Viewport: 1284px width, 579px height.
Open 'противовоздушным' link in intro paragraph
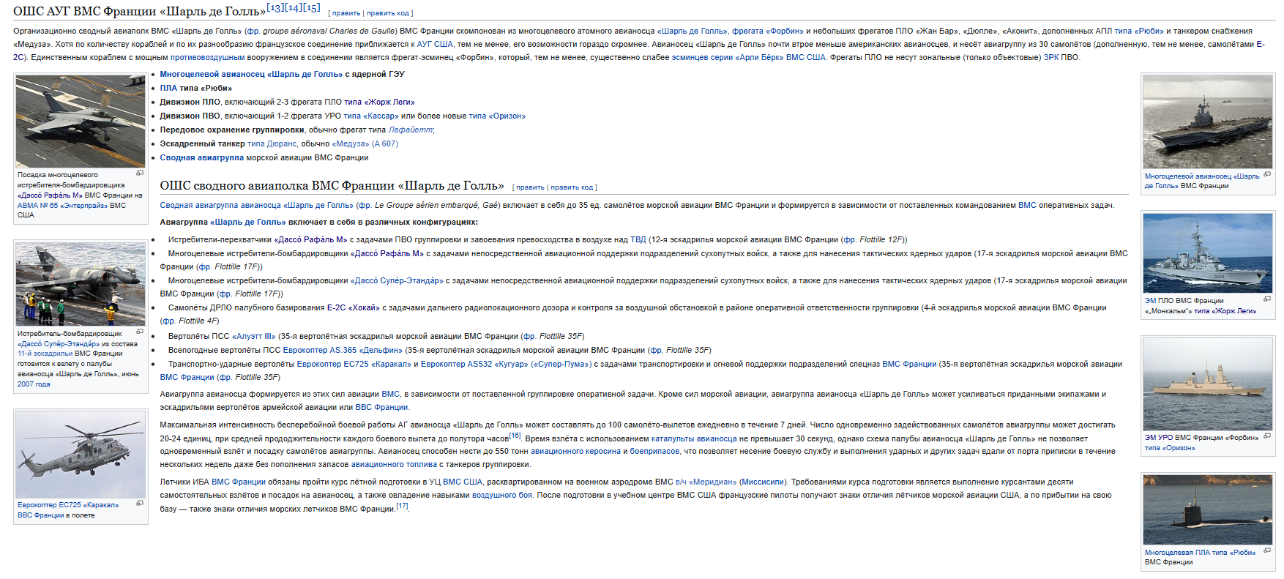click(x=207, y=57)
